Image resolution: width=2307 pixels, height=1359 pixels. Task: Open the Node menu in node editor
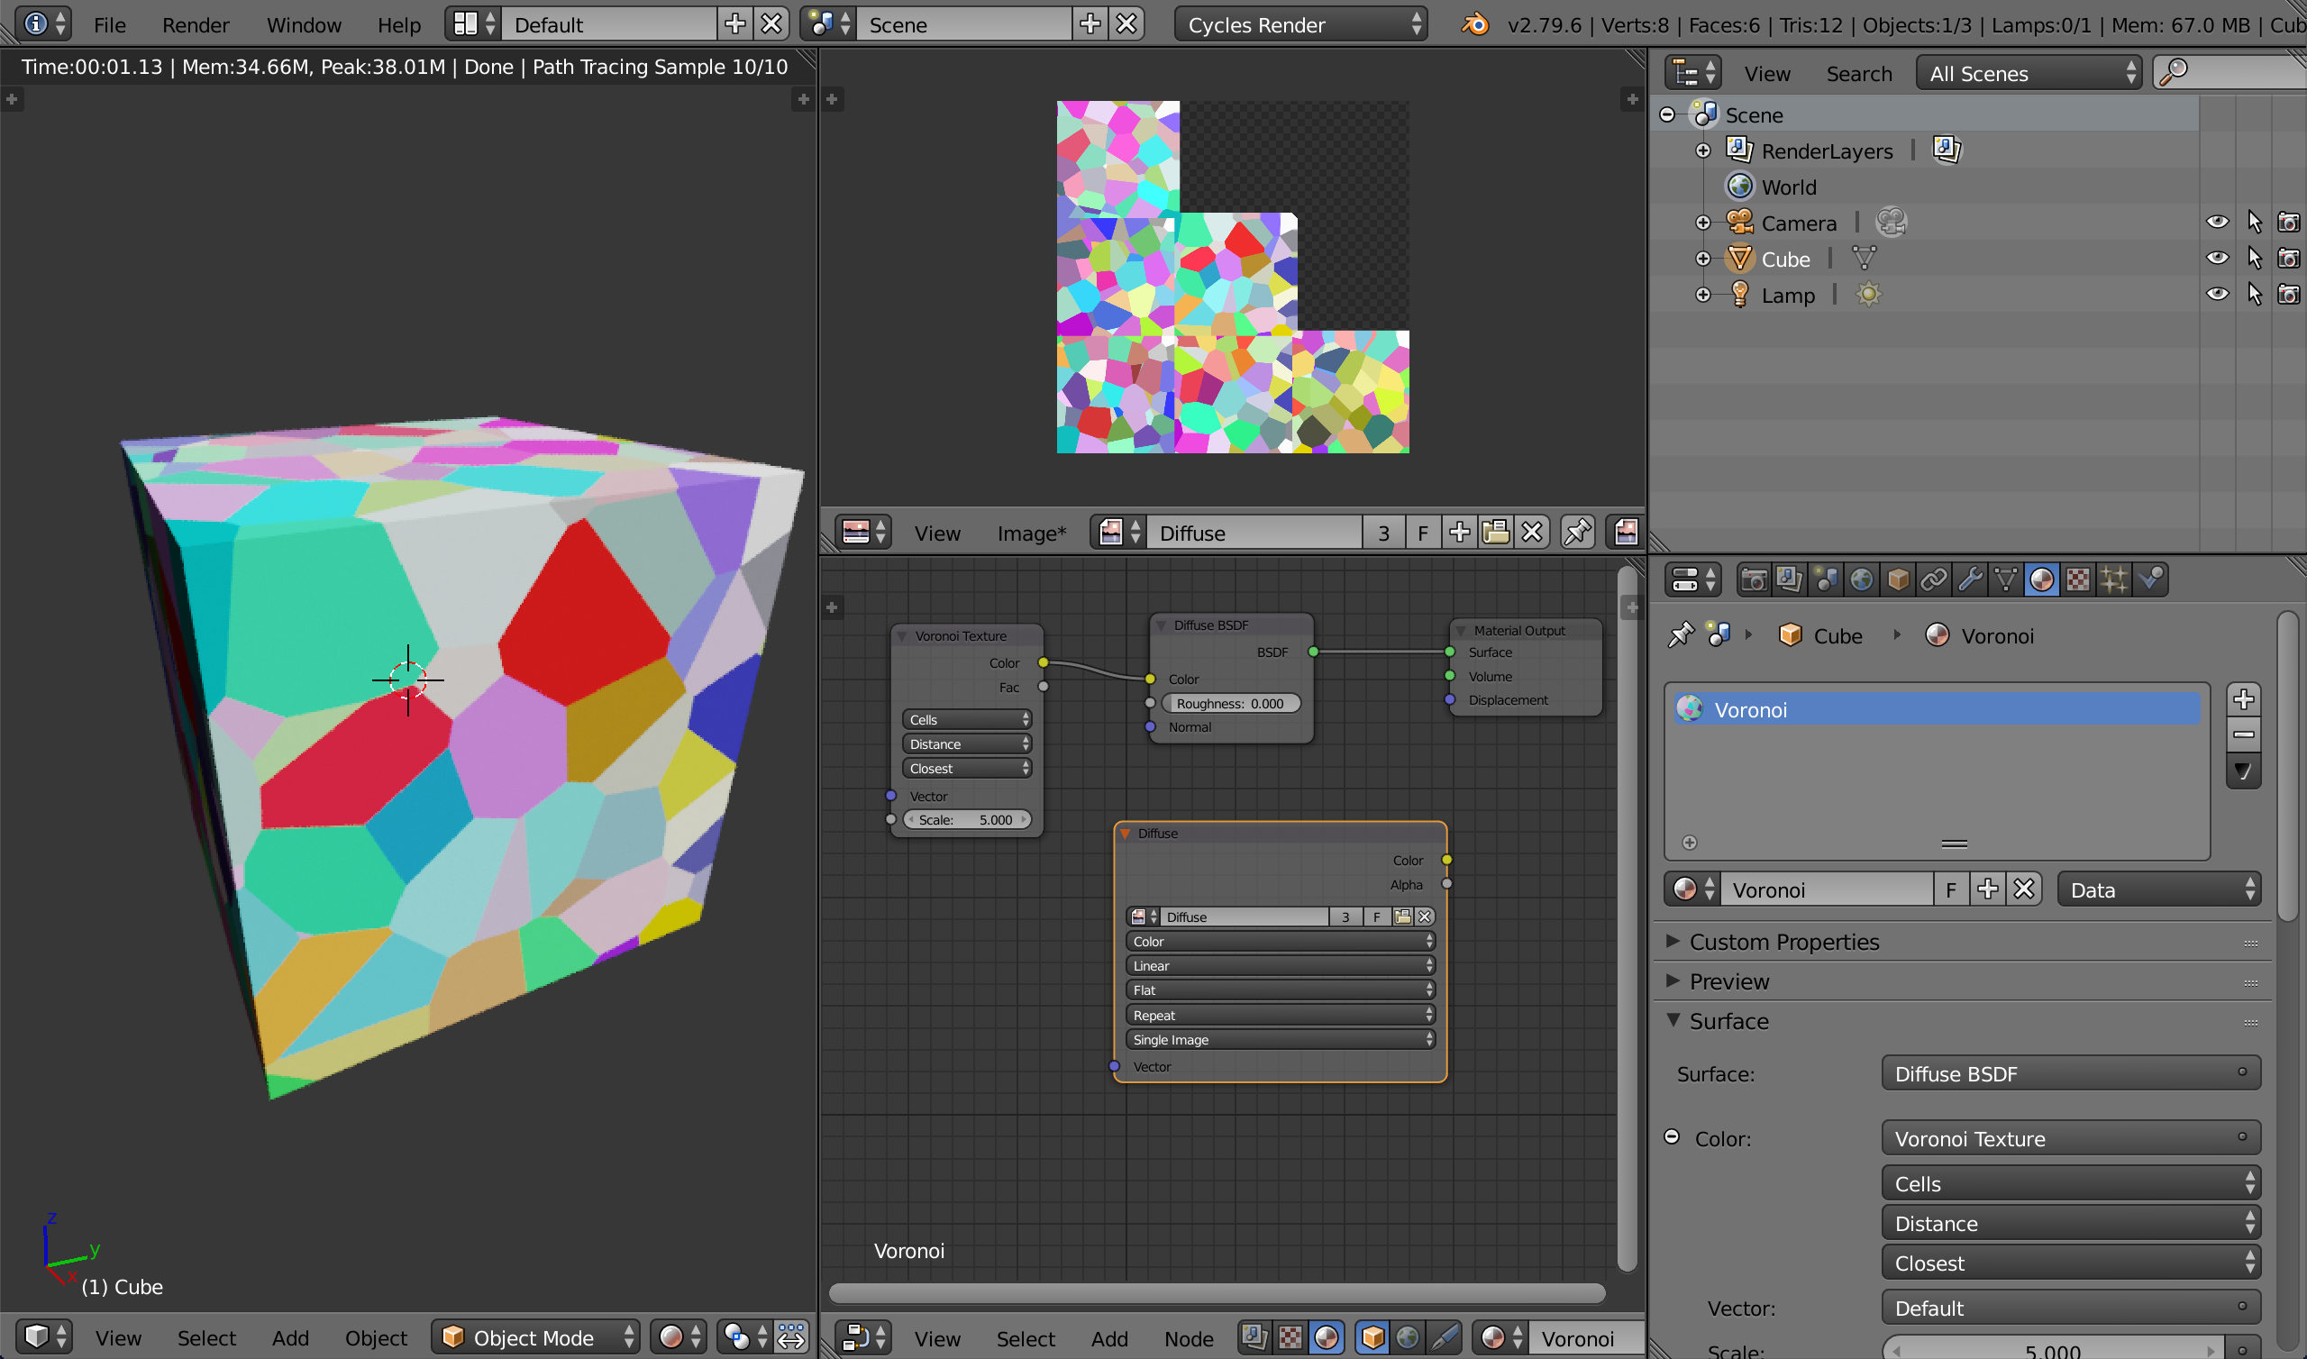[1189, 1338]
